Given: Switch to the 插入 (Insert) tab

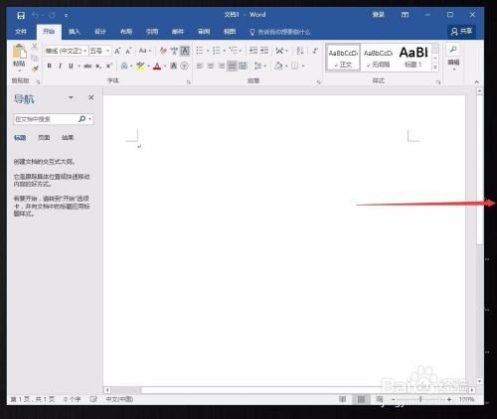Looking at the screenshot, I should tap(75, 32).
